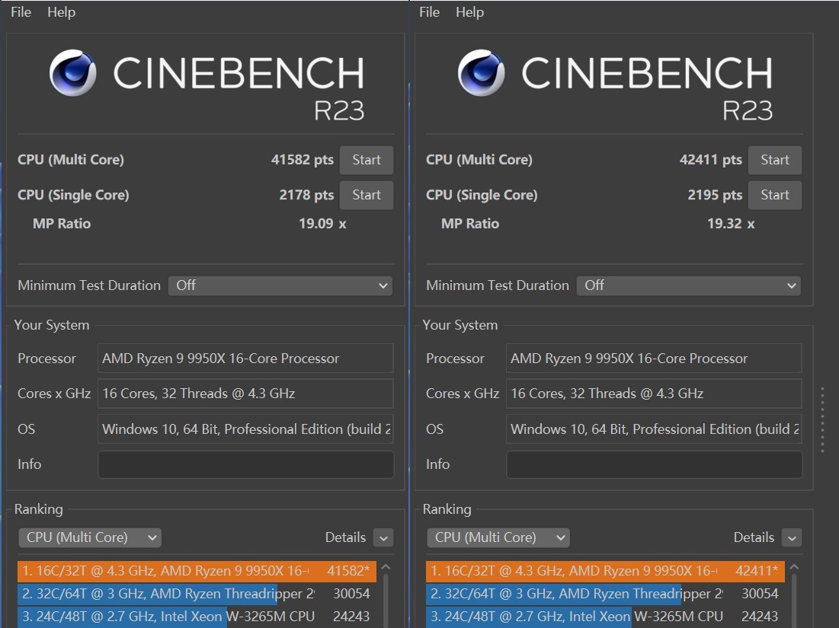
Task: Start Single Core test beside 2178 pts
Action: point(366,195)
